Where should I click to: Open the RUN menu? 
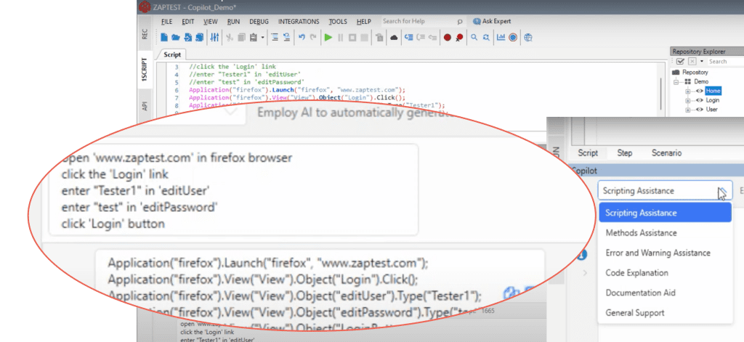point(233,21)
